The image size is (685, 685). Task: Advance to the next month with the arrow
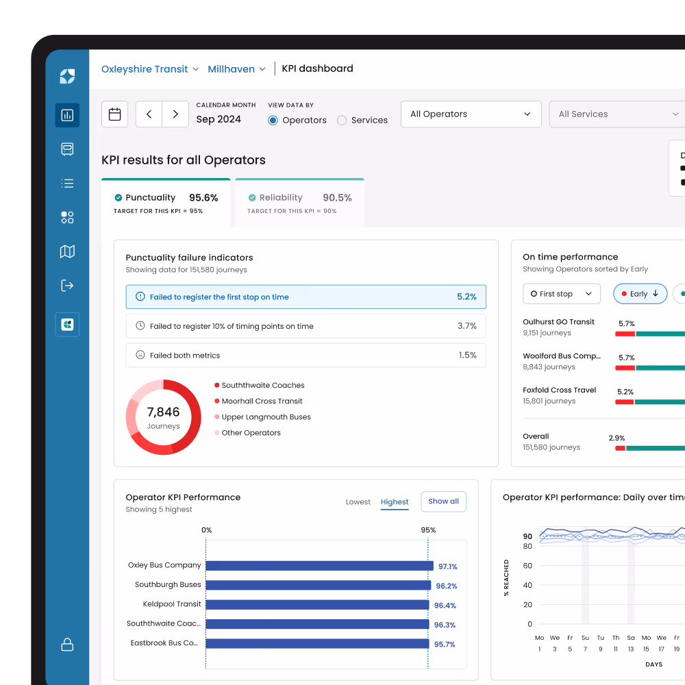click(175, 114)
